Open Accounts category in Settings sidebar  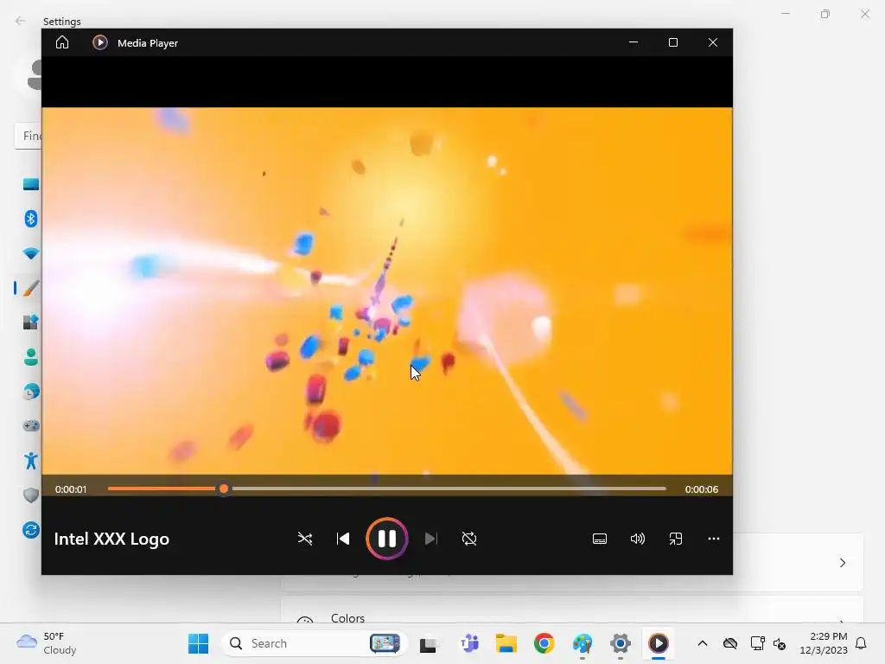pos(30,357)
